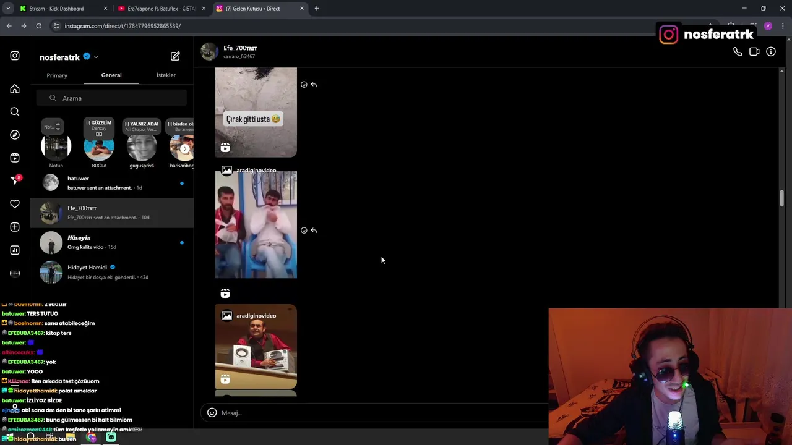Reload the page with the refresh icon
The width and height of the screenshot is (792, 445).
pos(38,26)
